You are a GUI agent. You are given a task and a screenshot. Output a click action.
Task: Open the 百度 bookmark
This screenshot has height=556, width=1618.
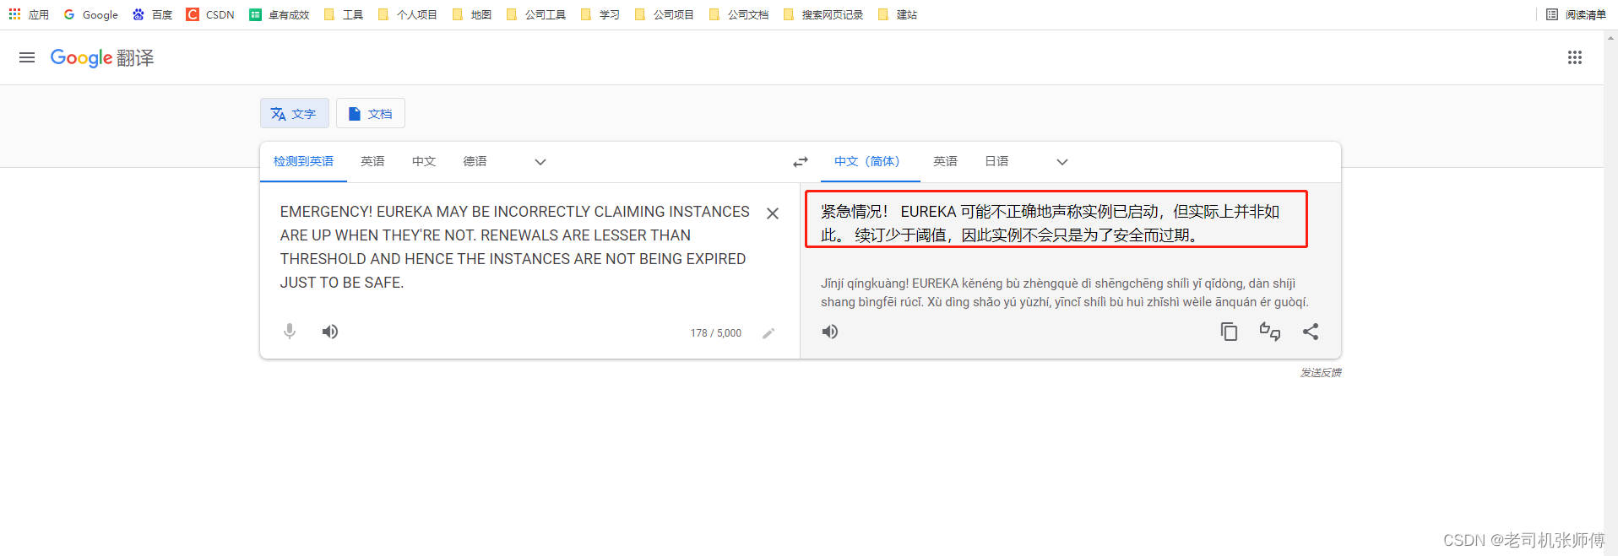click(x=152, y=14)
